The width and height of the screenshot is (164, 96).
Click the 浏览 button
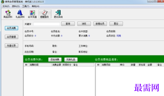pos(84,24)
